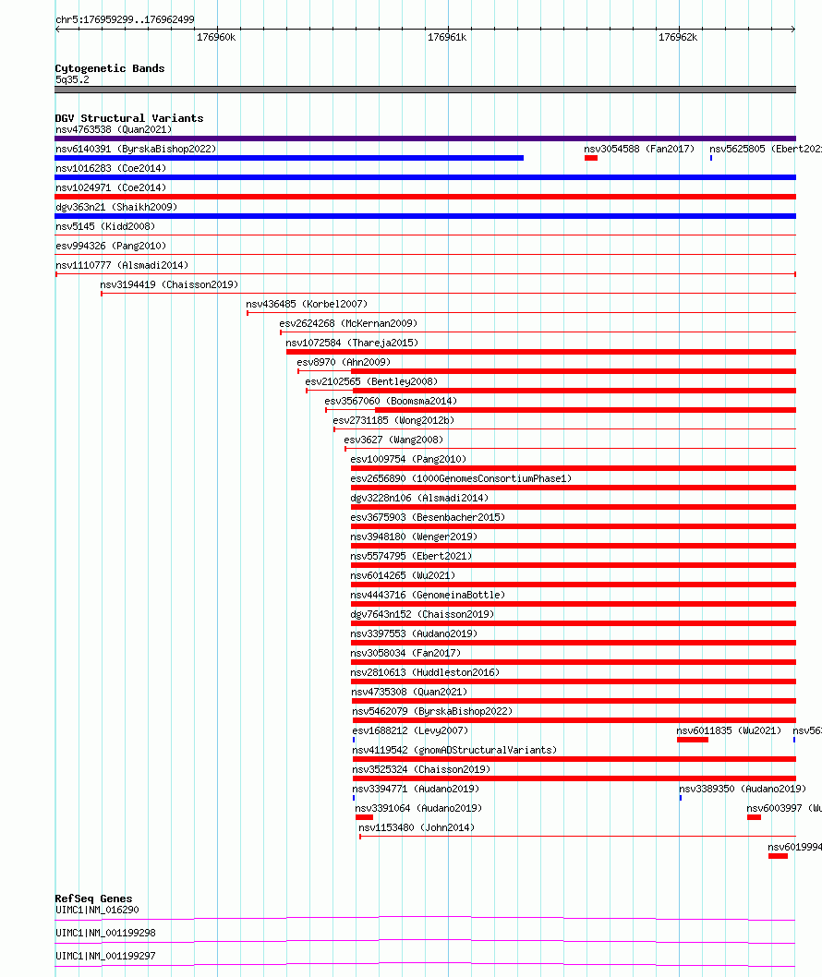
Task: Click the 176962k ruler label
Action: pyautogui.click(x=678, y=37)
